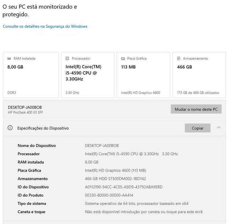Select the Nome do Dispositivo value
239x224 pixels.
coord(102,146)
